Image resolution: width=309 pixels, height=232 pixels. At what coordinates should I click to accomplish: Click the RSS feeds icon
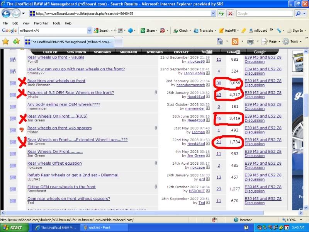[x=235, y=42]
